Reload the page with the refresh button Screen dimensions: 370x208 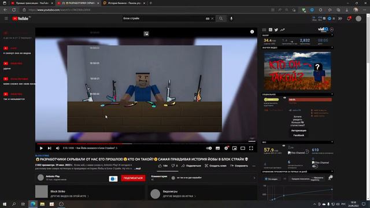(x=14, y=10)
